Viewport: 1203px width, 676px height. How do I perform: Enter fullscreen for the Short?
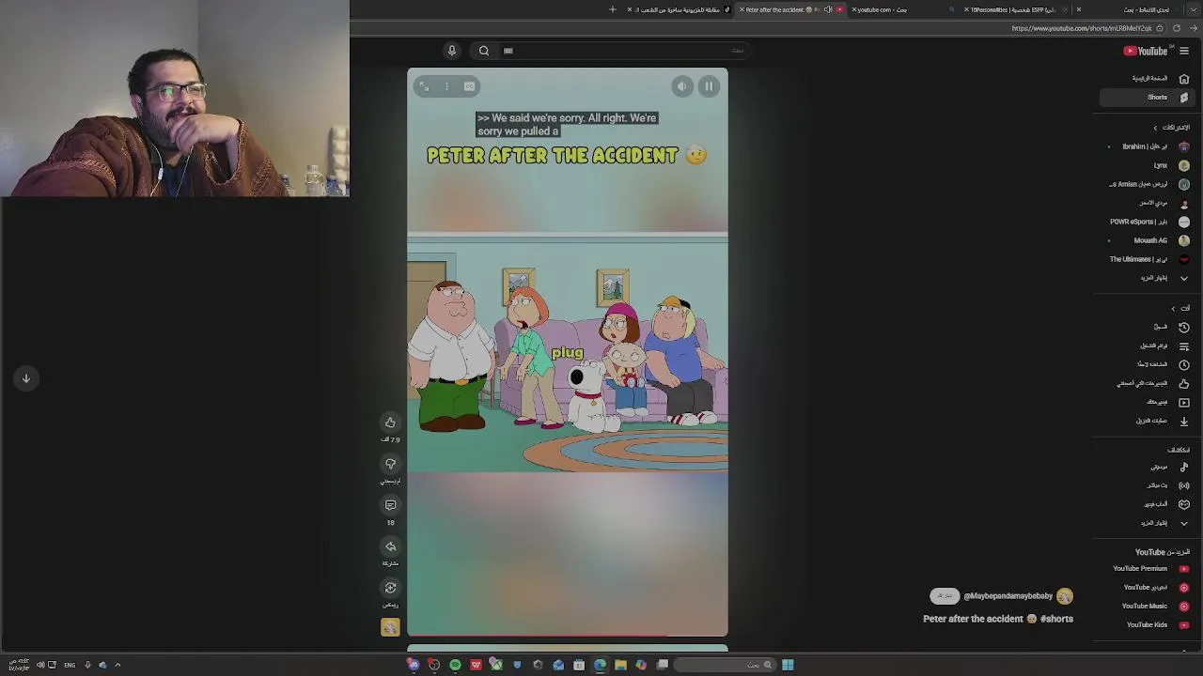[424, 86]
